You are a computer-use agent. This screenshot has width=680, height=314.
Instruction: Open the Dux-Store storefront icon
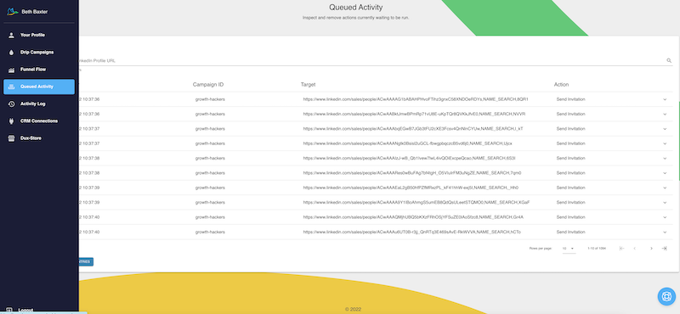(x=11, y=138)
